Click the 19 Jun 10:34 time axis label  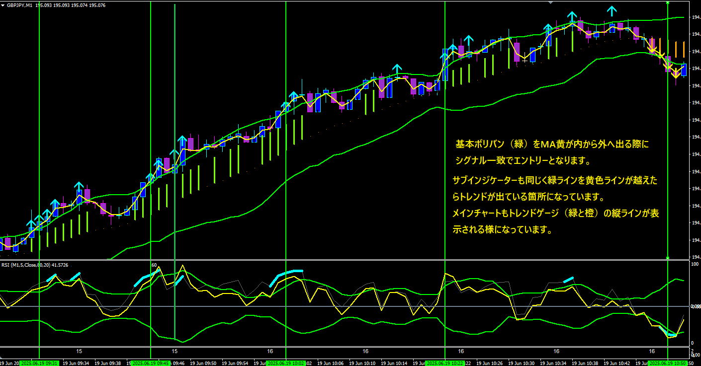554,363
